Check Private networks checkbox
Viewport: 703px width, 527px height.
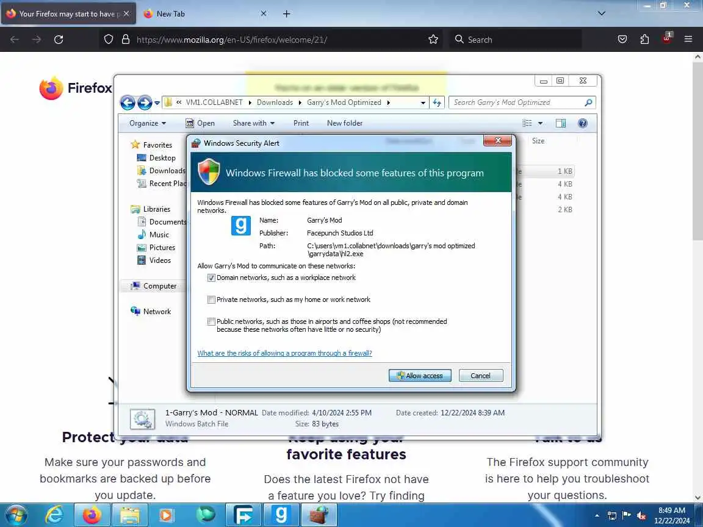[x=211, y=299]
